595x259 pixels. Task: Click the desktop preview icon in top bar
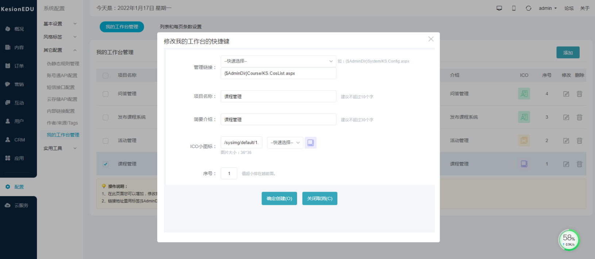499,8
